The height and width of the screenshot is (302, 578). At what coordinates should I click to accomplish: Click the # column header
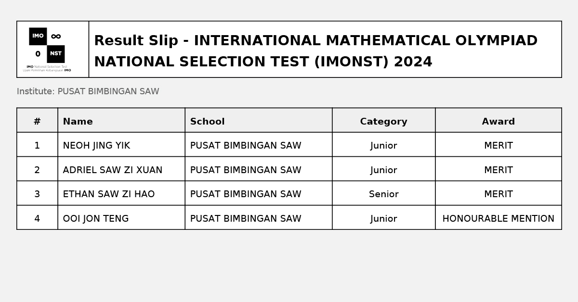(x=37, y=122)
